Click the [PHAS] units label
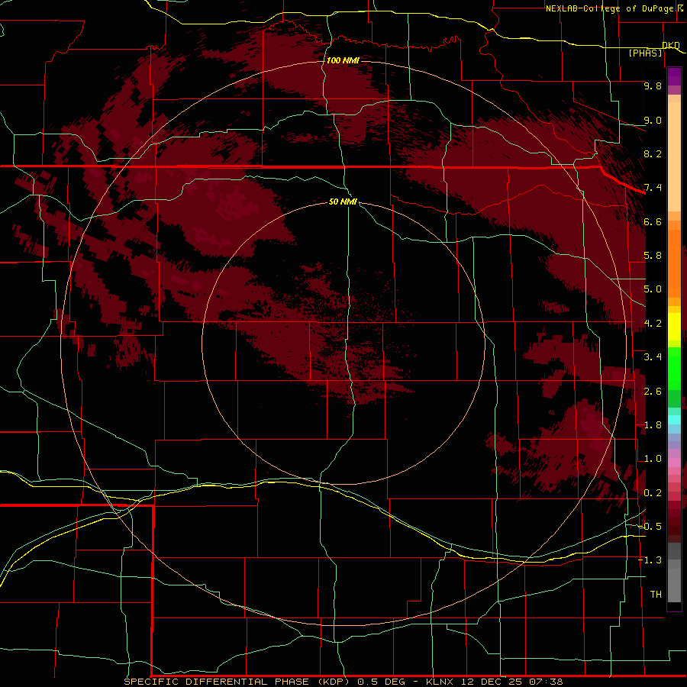This screenshot has width=687, height=687. (645, 53)
